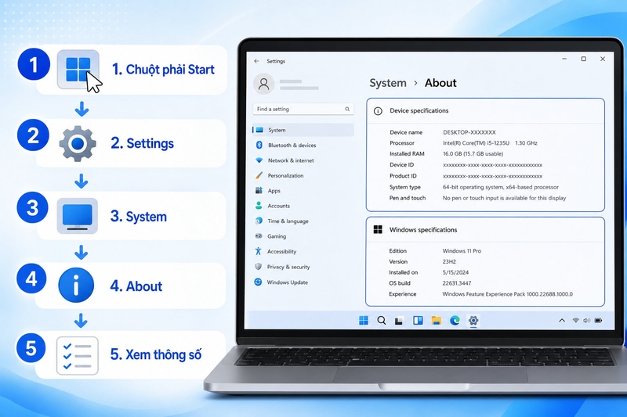Viewport: 627px width, 417px height.
Task: Click the 16.0 GB installed RAM value
Action: pos(473,153)
